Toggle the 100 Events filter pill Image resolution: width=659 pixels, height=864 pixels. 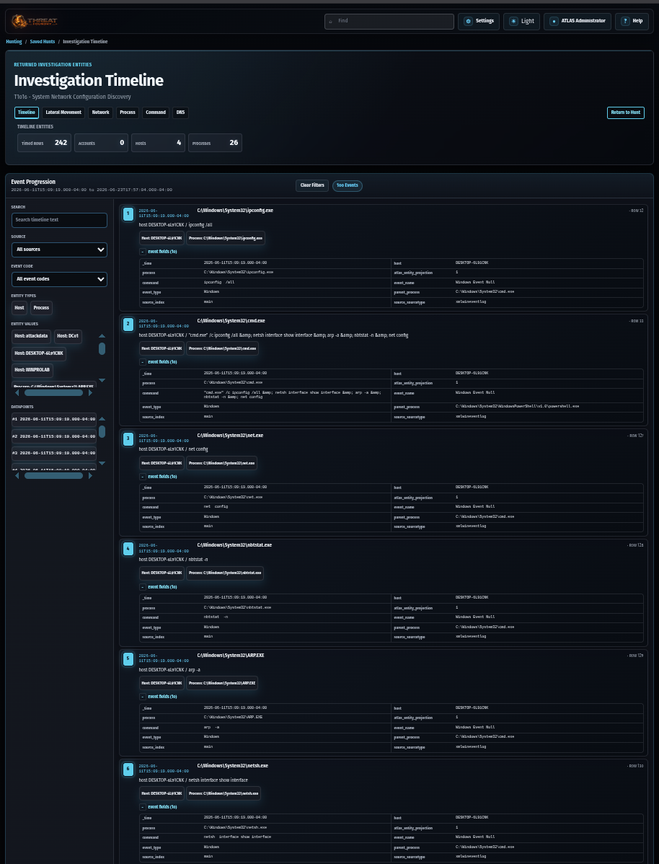click(347, 185)
